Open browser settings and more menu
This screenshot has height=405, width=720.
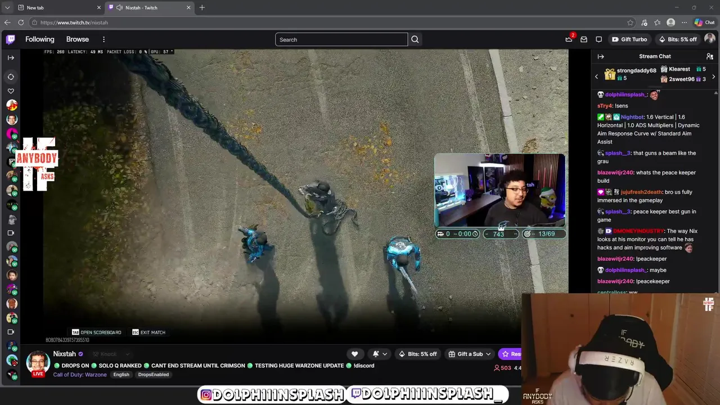[x=684, y=22]
